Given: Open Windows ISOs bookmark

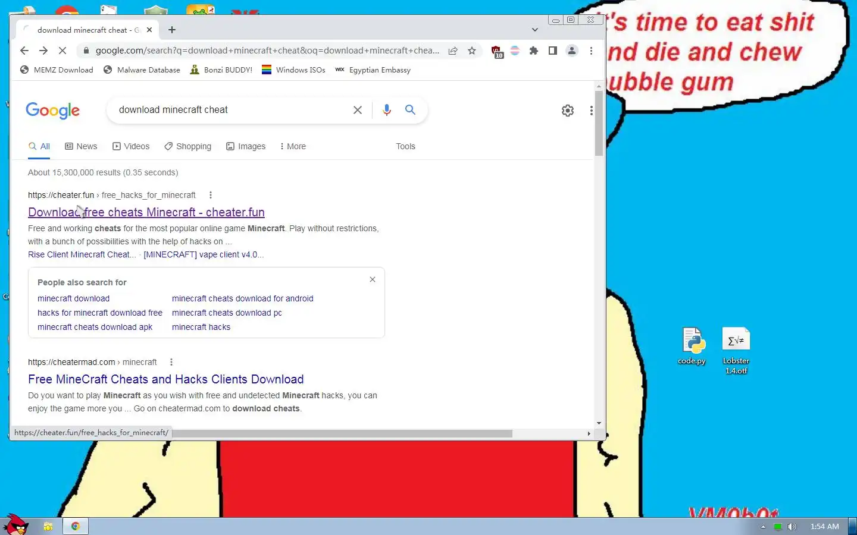Looking at the screenshot, I should [x=293, y=70].
